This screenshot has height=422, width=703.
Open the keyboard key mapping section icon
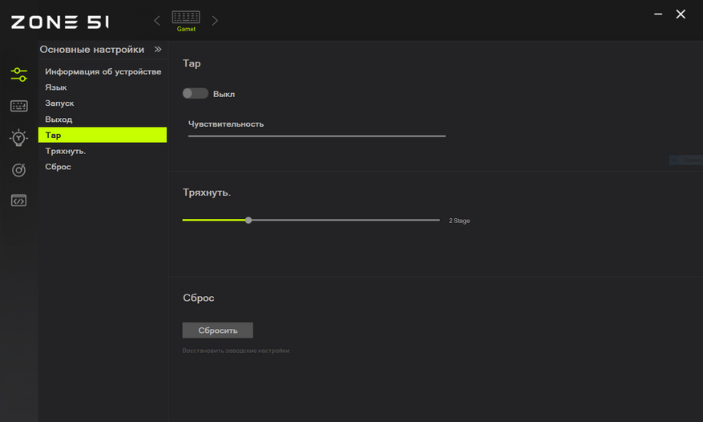[18, 106]
